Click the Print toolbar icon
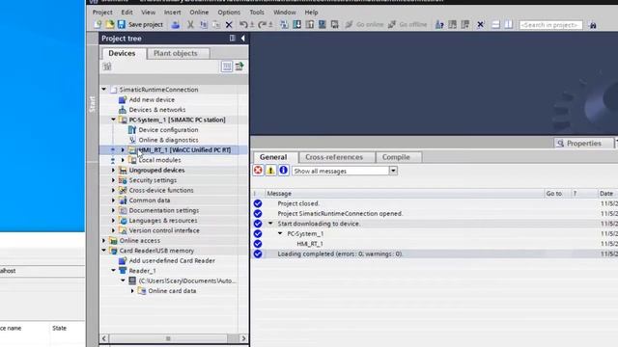Screen dimensions: 618x347 tap(176, 25)
